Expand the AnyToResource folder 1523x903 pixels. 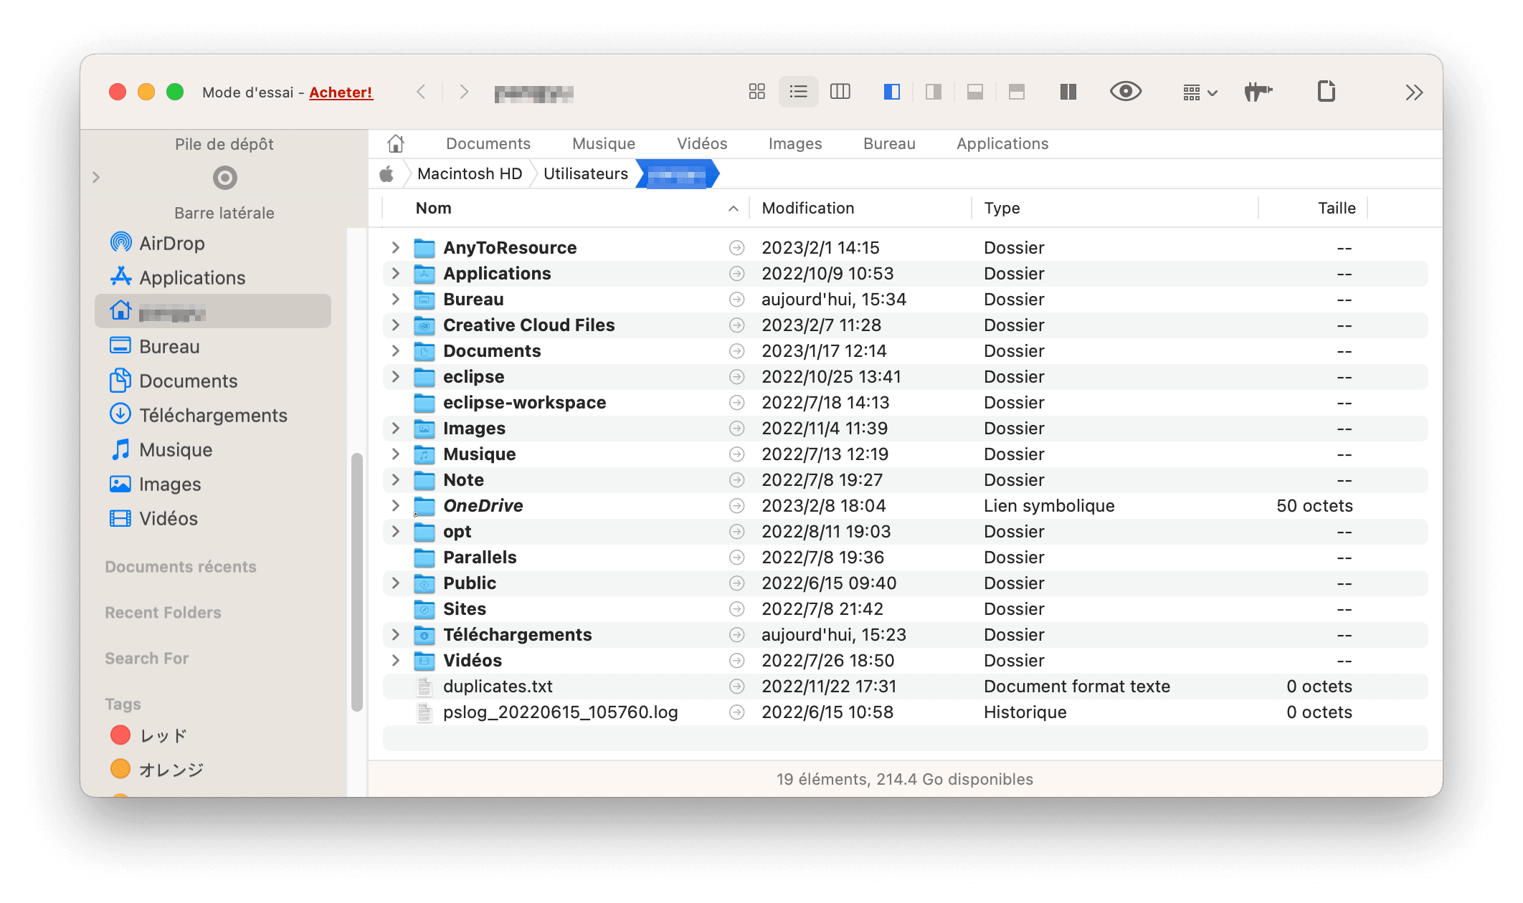coord(395,247)
